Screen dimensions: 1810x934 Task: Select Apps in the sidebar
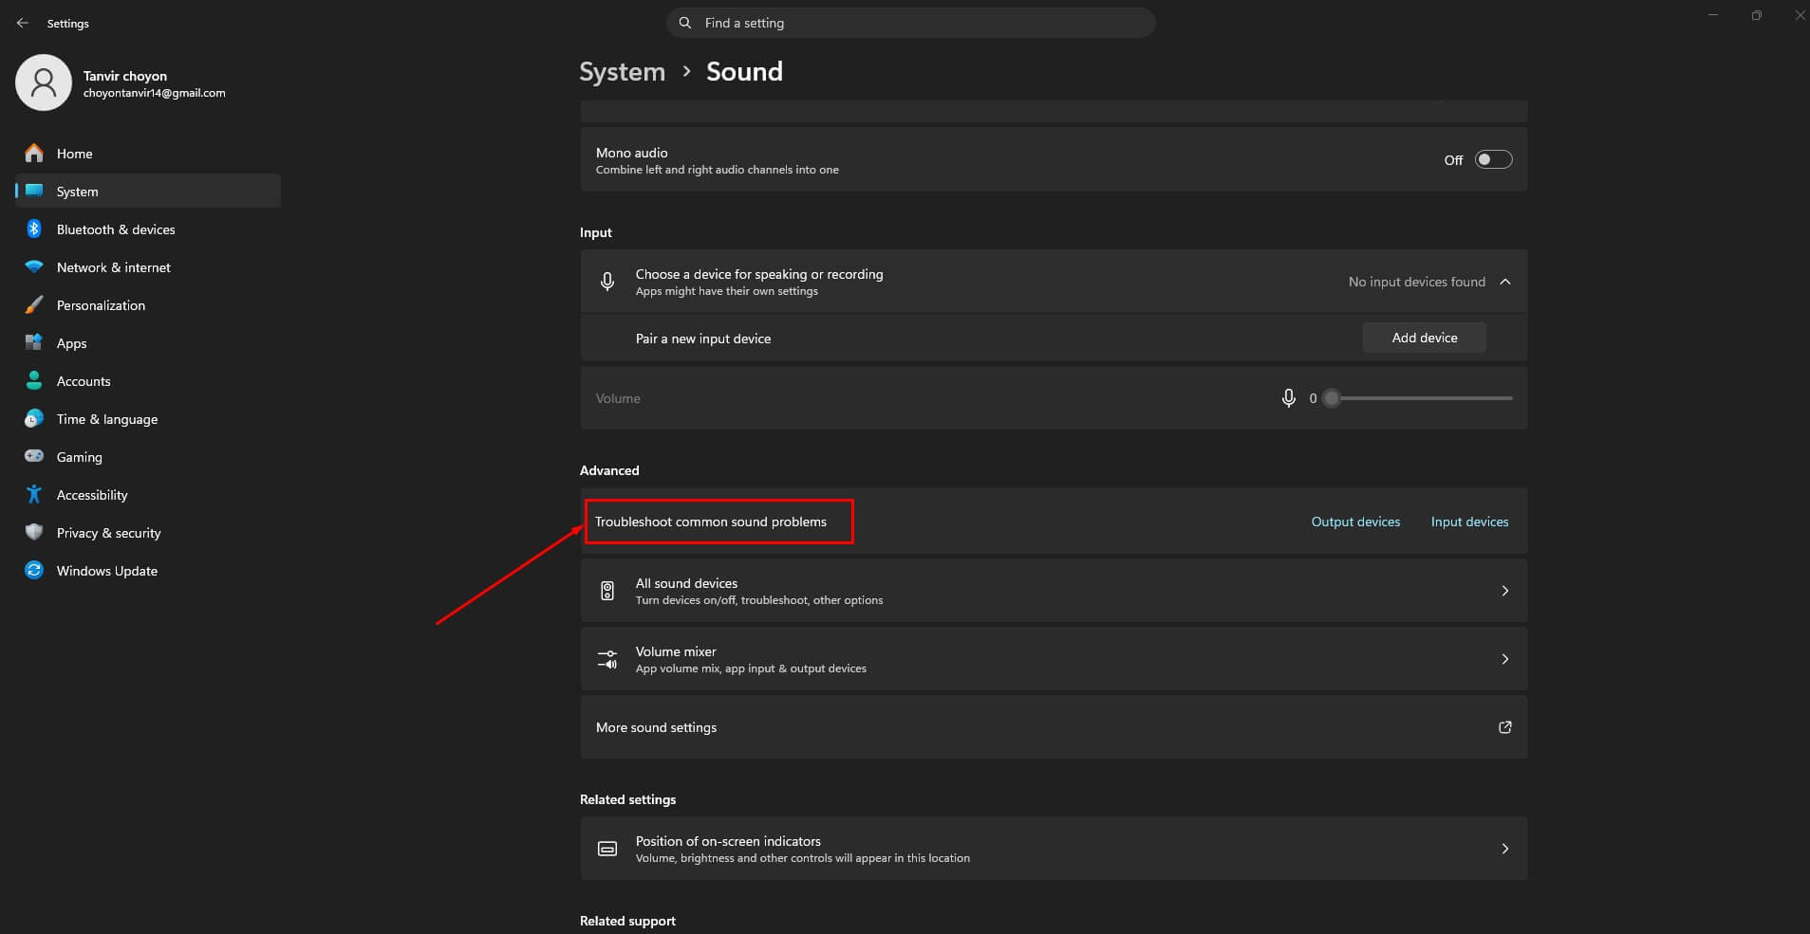pos(148,342)
